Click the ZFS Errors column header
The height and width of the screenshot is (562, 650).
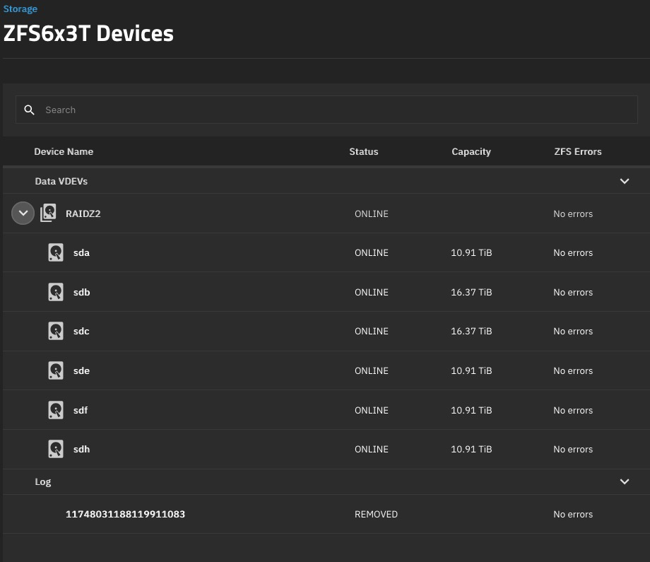(577, 151)
